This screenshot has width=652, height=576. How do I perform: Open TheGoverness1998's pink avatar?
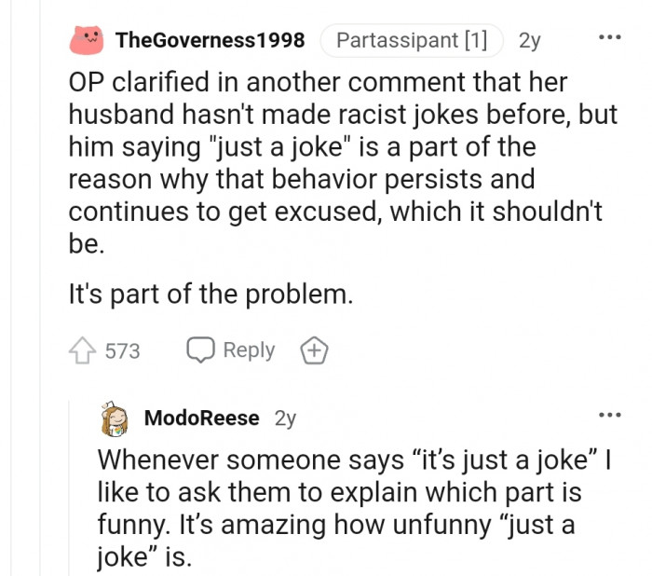point(88,40)
